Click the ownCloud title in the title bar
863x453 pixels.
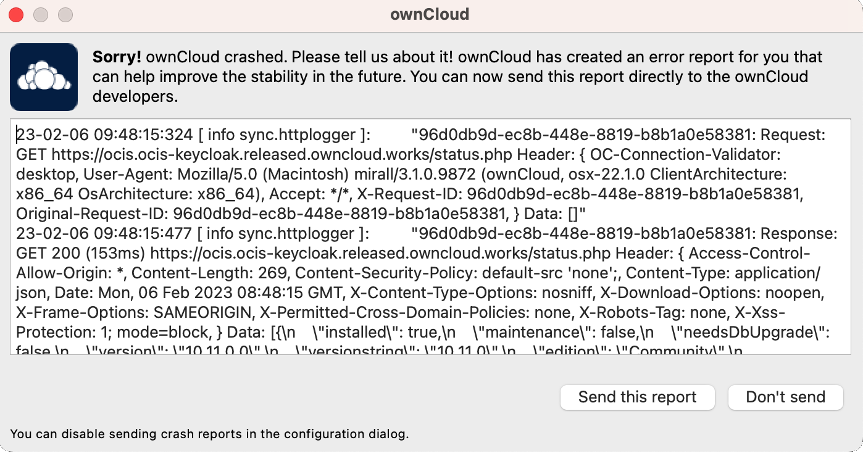pos(431,14)
